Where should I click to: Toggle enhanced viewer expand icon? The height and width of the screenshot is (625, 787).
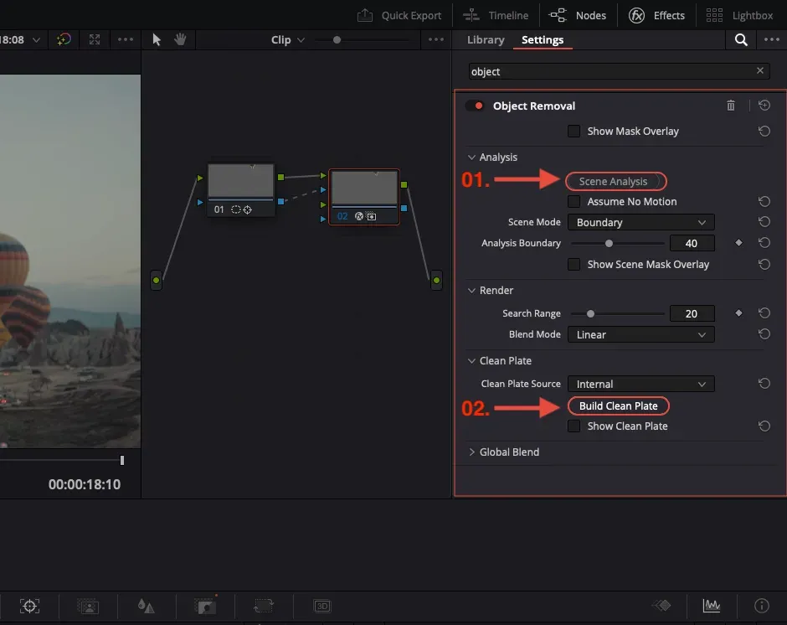pyautogui.click(x=95, y=39)
